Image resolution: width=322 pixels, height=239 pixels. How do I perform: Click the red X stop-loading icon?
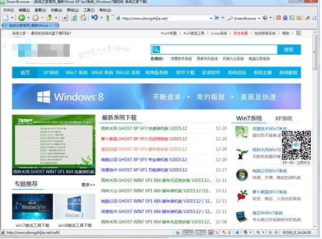[x=65, y=18]
